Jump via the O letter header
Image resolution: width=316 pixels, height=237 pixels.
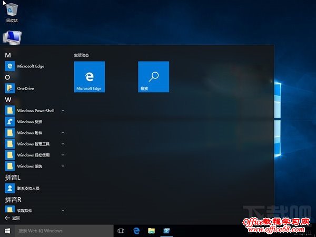point(7,77)
